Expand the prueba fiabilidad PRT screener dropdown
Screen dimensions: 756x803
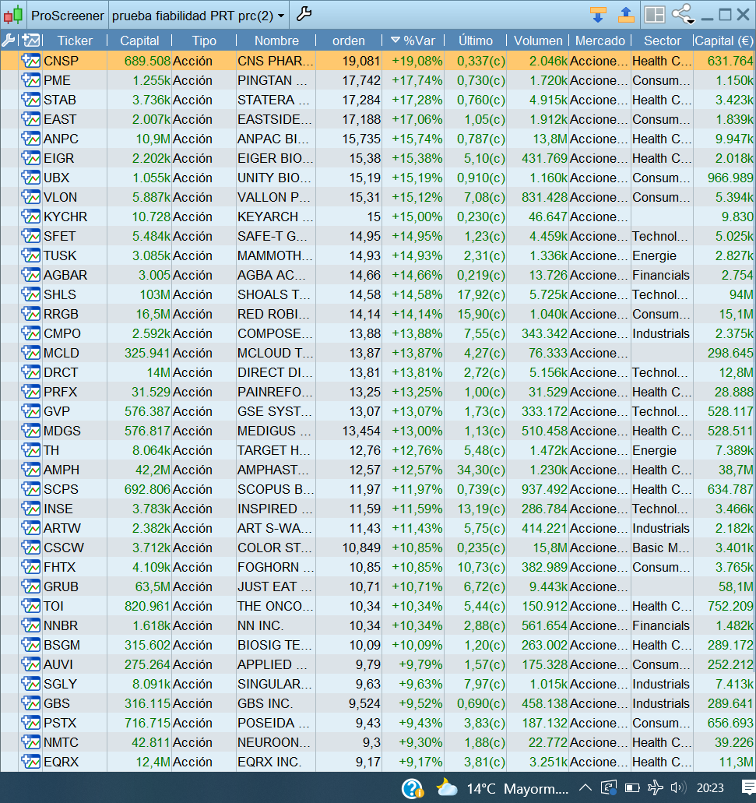(x=198, y=16)
